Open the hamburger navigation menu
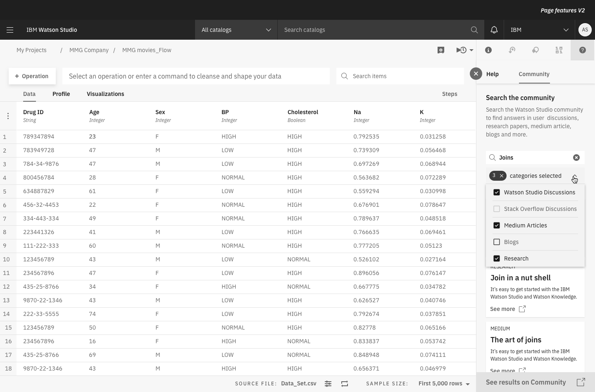The height and width of the screenshot is (392, 595). coord(10,30)
